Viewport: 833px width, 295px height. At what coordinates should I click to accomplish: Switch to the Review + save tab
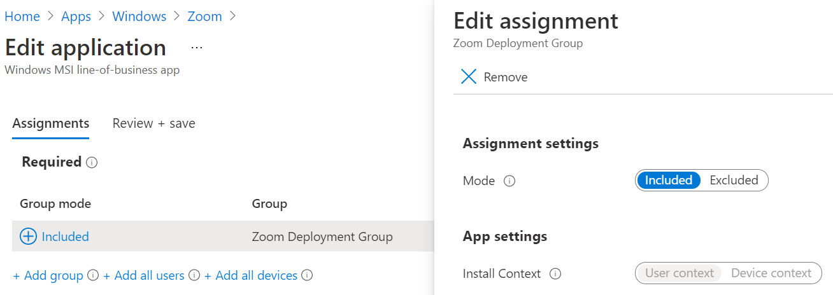point(153,123)
